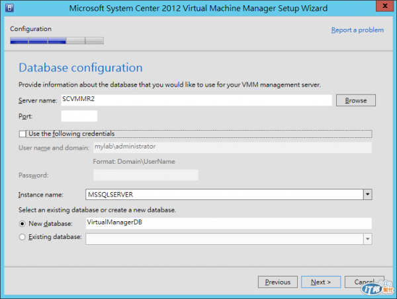The image size is (397, 299).
Task: Enable the Use the following credentials checkbox
Action: 23,133
